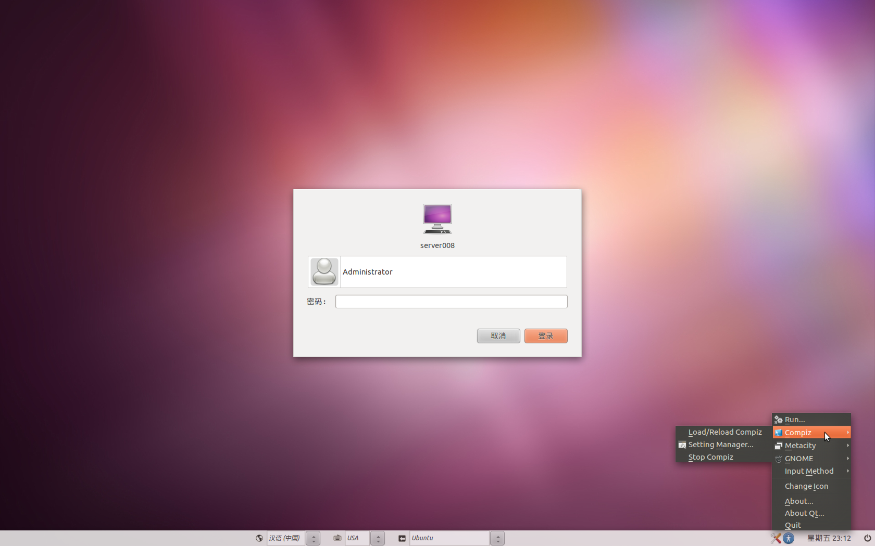875x546 pixels.
Task: Click the clock 星期五 23:12
Action: coord(829,538)
